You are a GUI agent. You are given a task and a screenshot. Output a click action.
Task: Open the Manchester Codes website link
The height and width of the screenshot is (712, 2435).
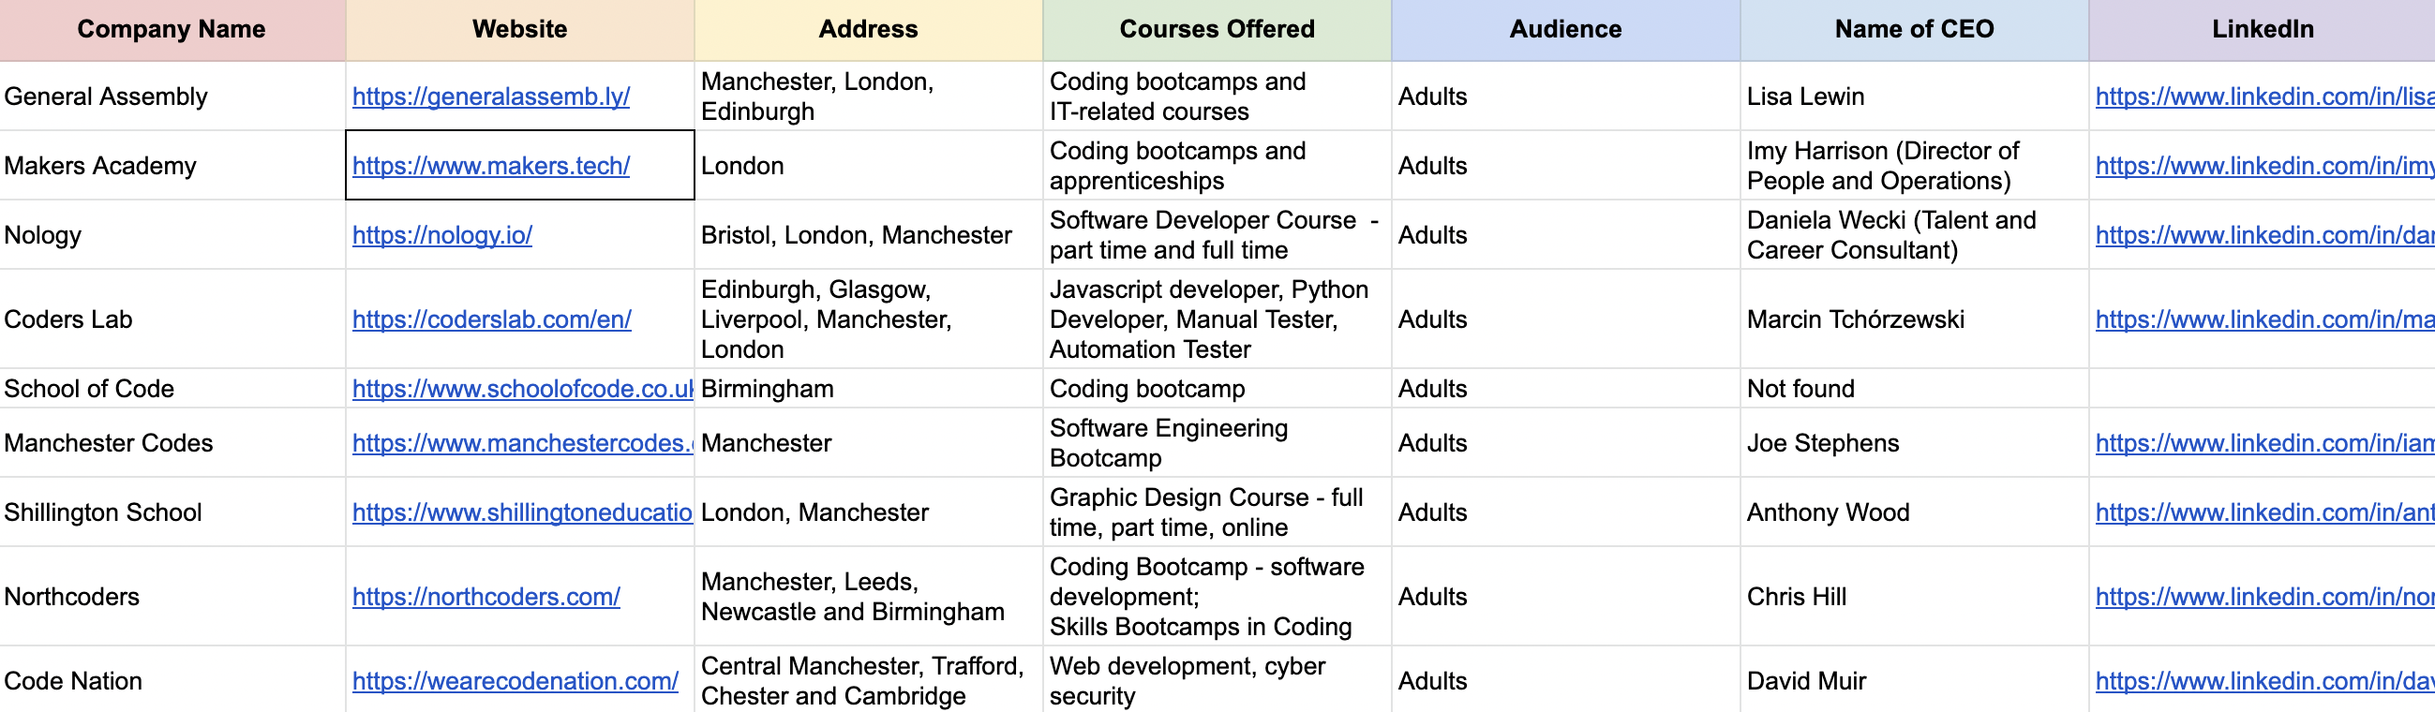pos(522,443)
